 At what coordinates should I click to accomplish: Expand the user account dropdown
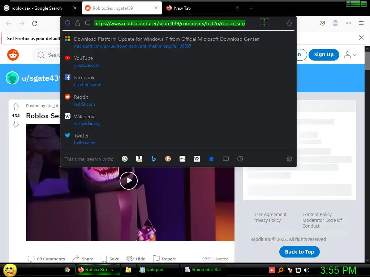pos(350,55)
